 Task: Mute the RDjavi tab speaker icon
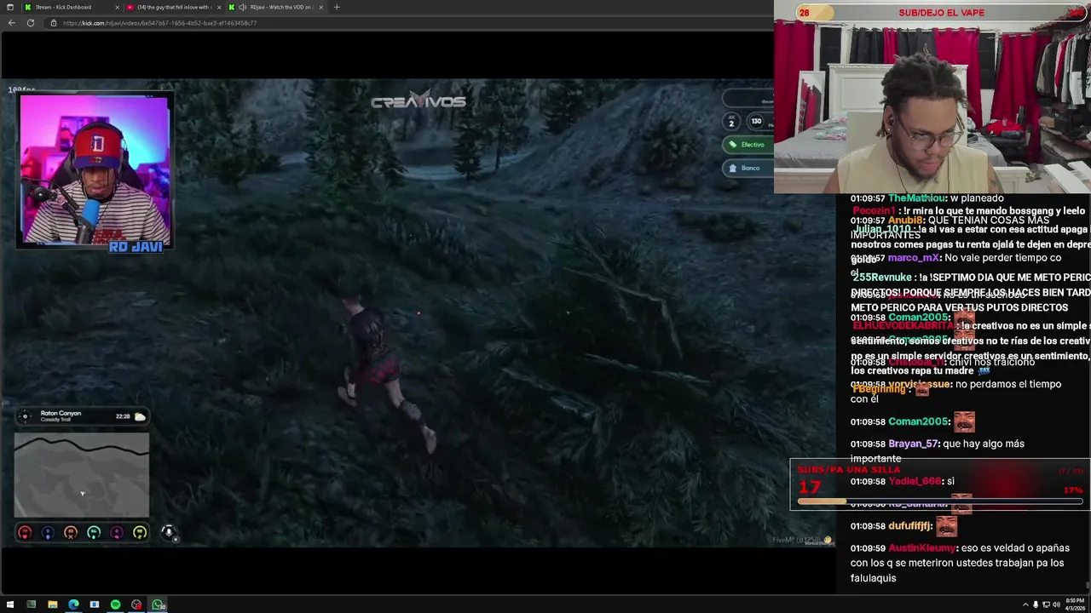[243, 7]
